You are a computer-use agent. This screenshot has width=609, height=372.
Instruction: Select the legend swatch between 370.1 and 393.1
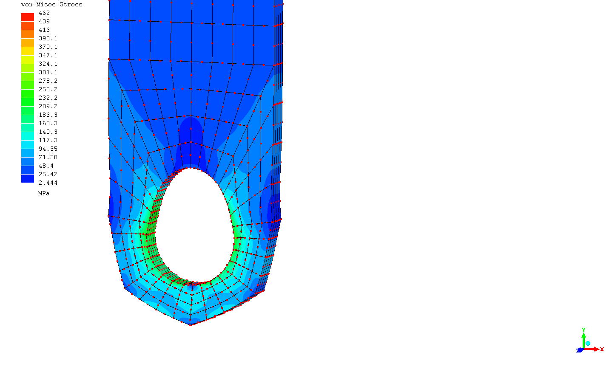click(x=28, y=42)
